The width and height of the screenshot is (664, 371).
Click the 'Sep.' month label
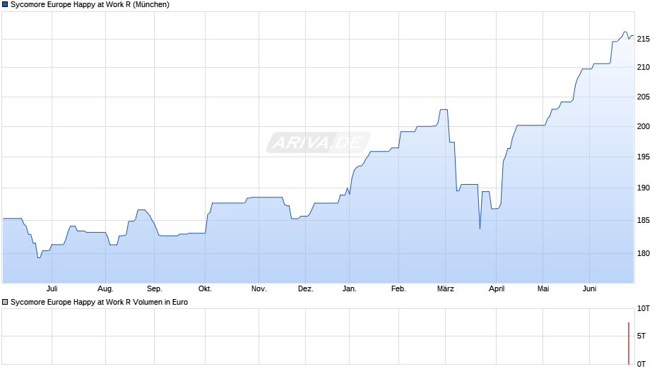(x=154, y=289)
